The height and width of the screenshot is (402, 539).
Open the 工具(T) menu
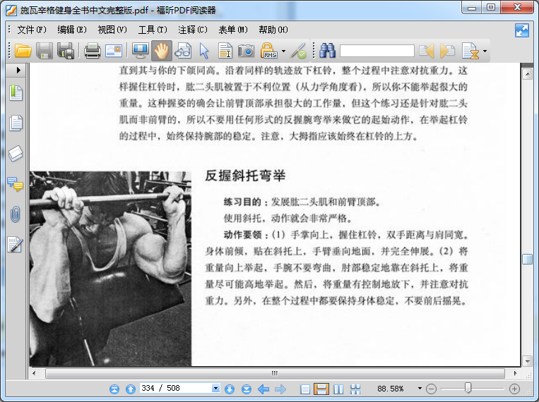153,30
